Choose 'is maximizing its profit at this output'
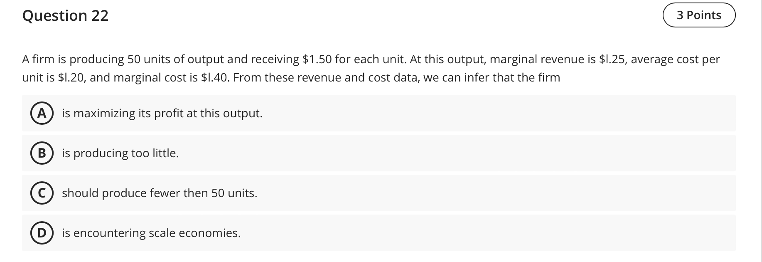 162,113
